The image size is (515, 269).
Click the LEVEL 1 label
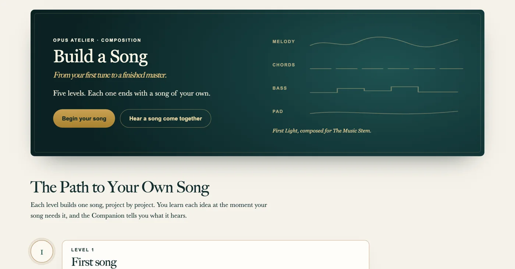(x=83, y=250)
